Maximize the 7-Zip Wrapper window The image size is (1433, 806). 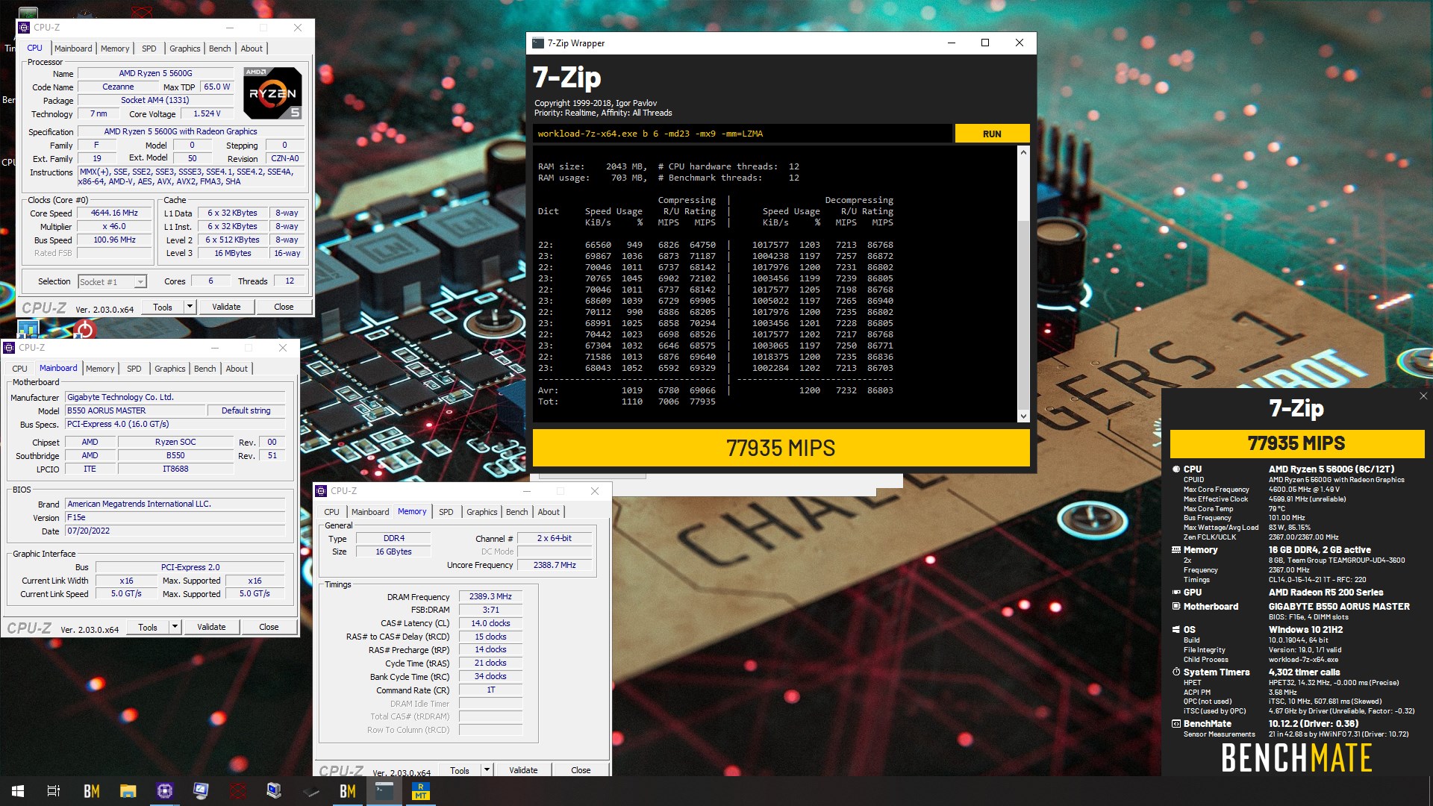(x=985, y=43)
